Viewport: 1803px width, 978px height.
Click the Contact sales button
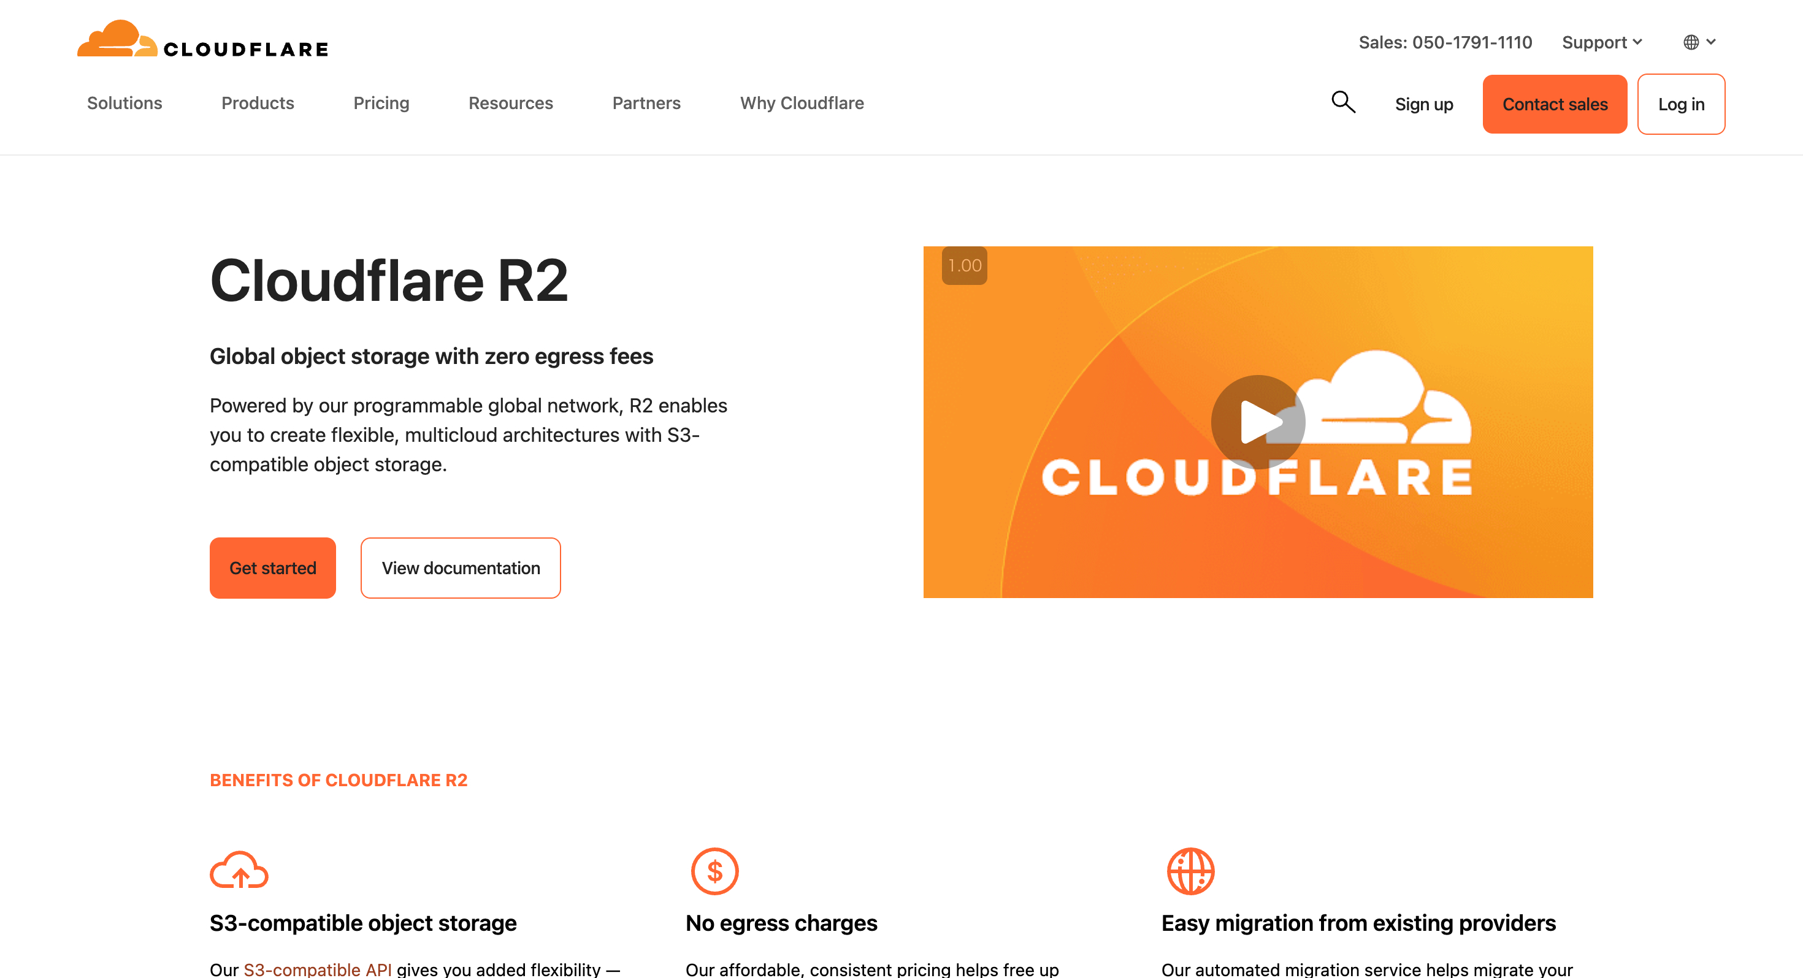[x=1555, y=104]
